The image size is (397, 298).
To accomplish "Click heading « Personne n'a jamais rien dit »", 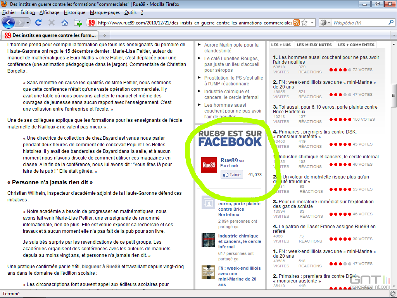I will tap(50, 182).
